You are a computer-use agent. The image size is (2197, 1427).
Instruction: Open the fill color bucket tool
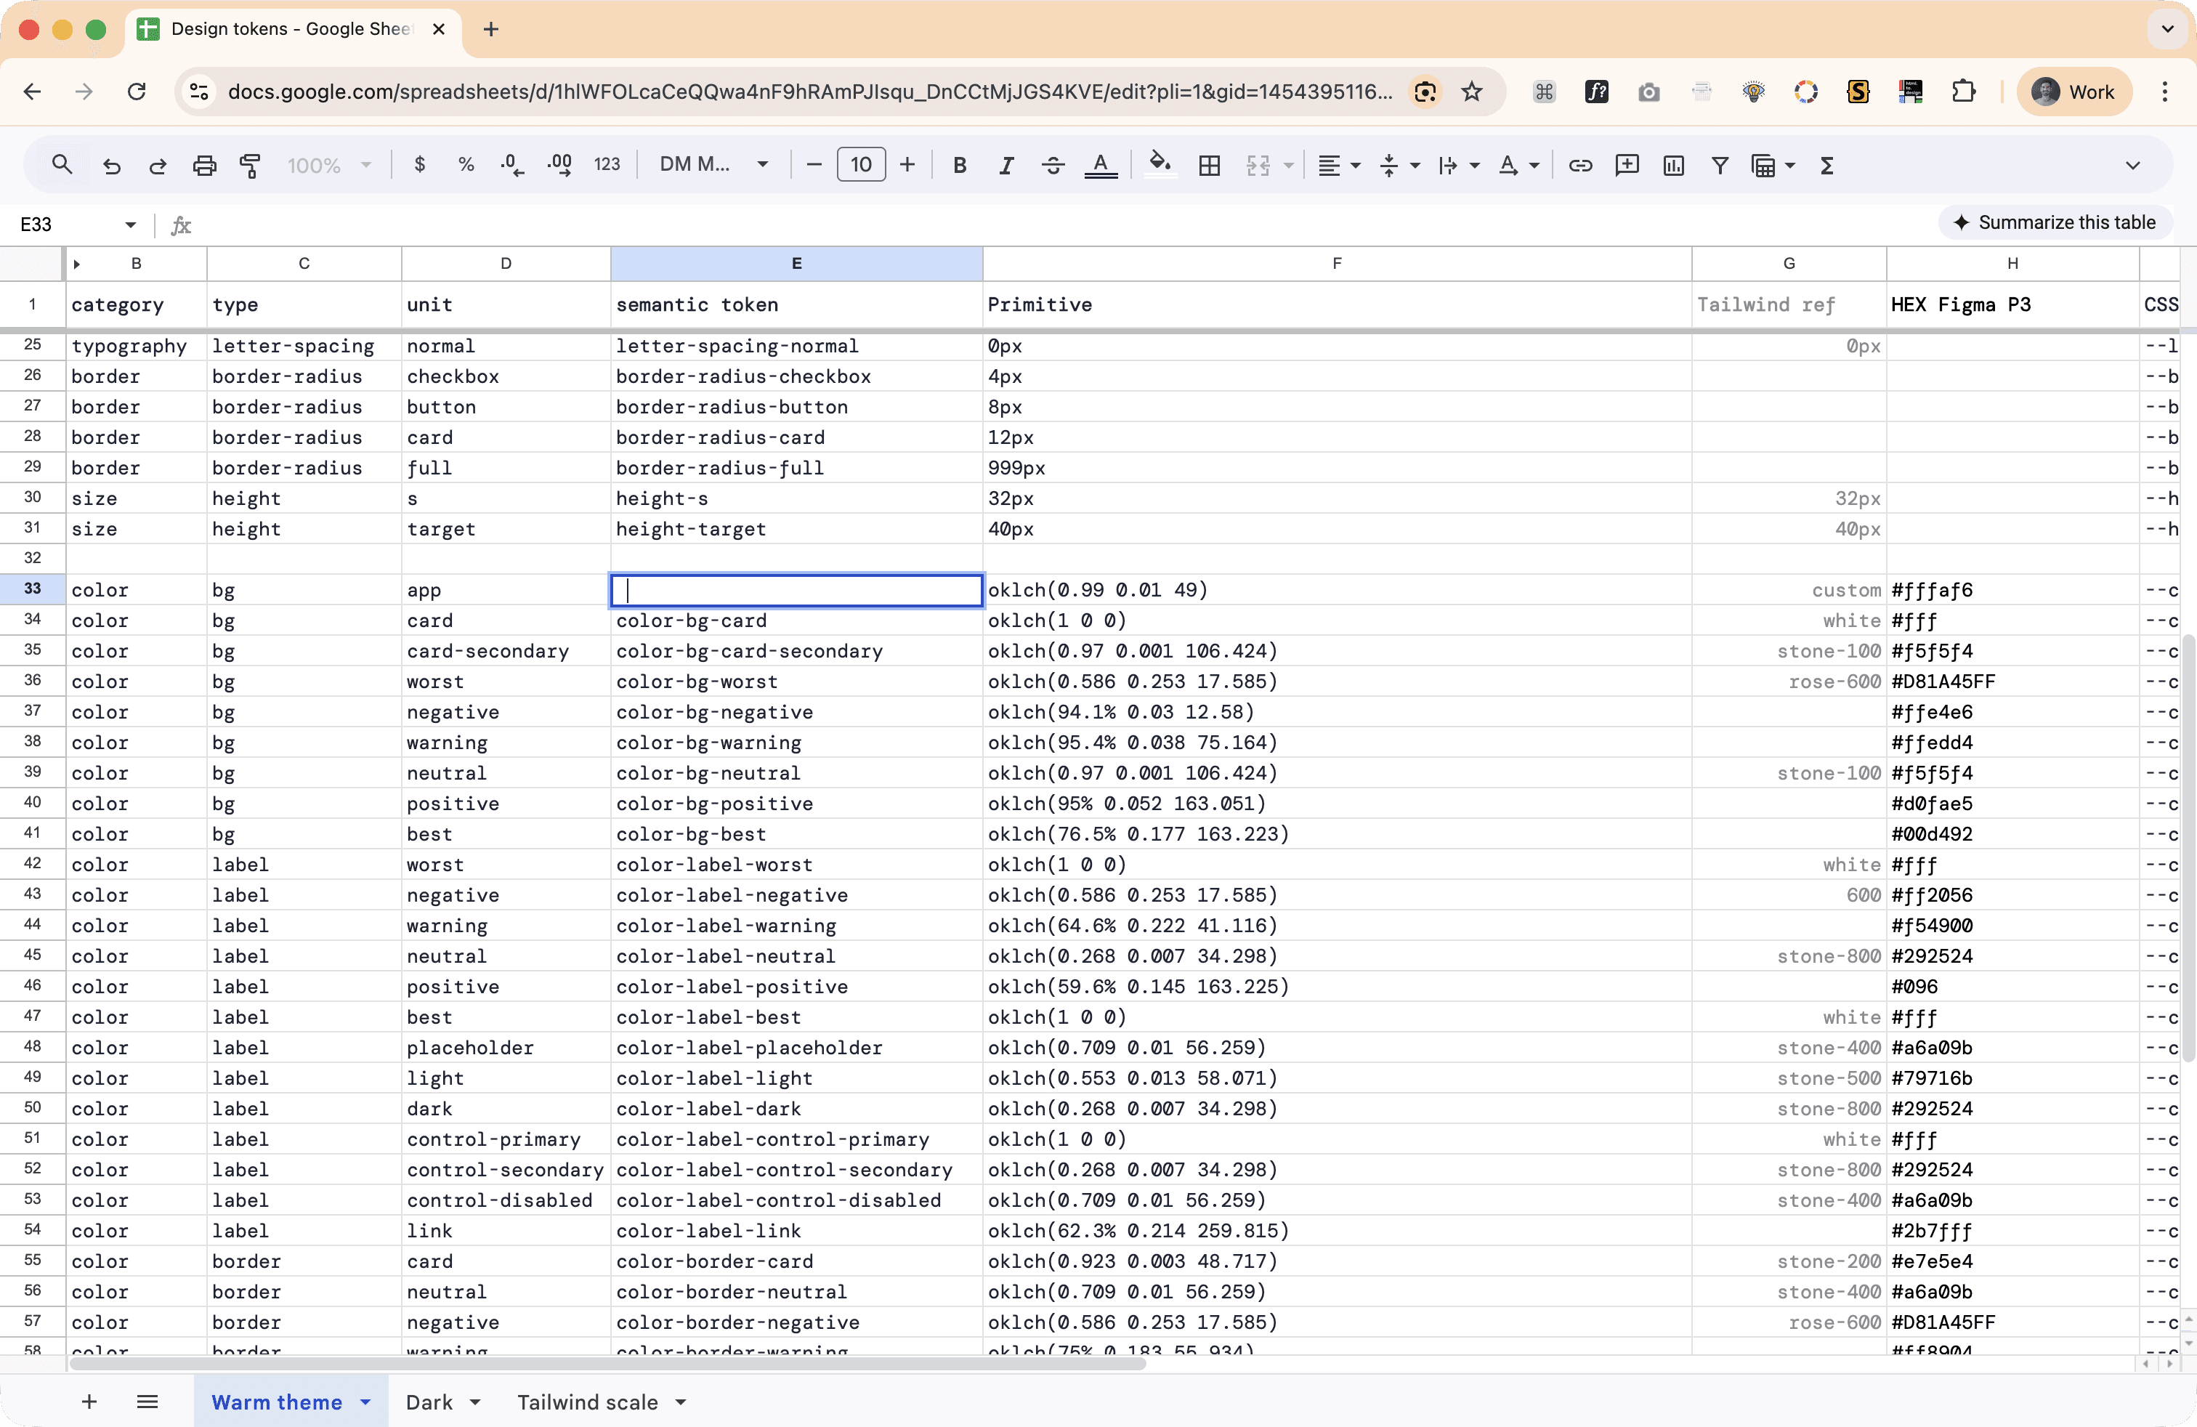pyautogui.click(x=1160, y=165)
